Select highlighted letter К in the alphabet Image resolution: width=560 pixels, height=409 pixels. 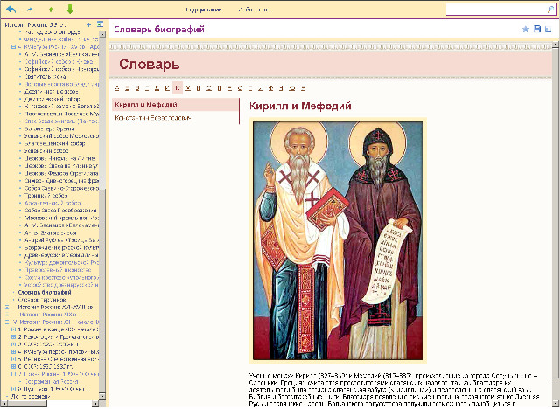pyautogui.click(x=178, y=88)
